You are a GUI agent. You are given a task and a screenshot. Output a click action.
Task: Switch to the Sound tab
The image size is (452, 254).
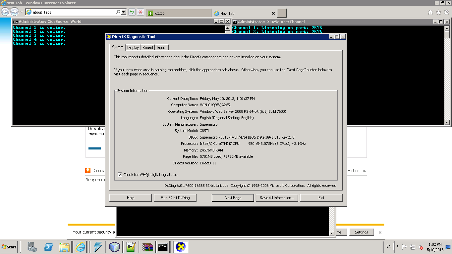click(148, 48)
